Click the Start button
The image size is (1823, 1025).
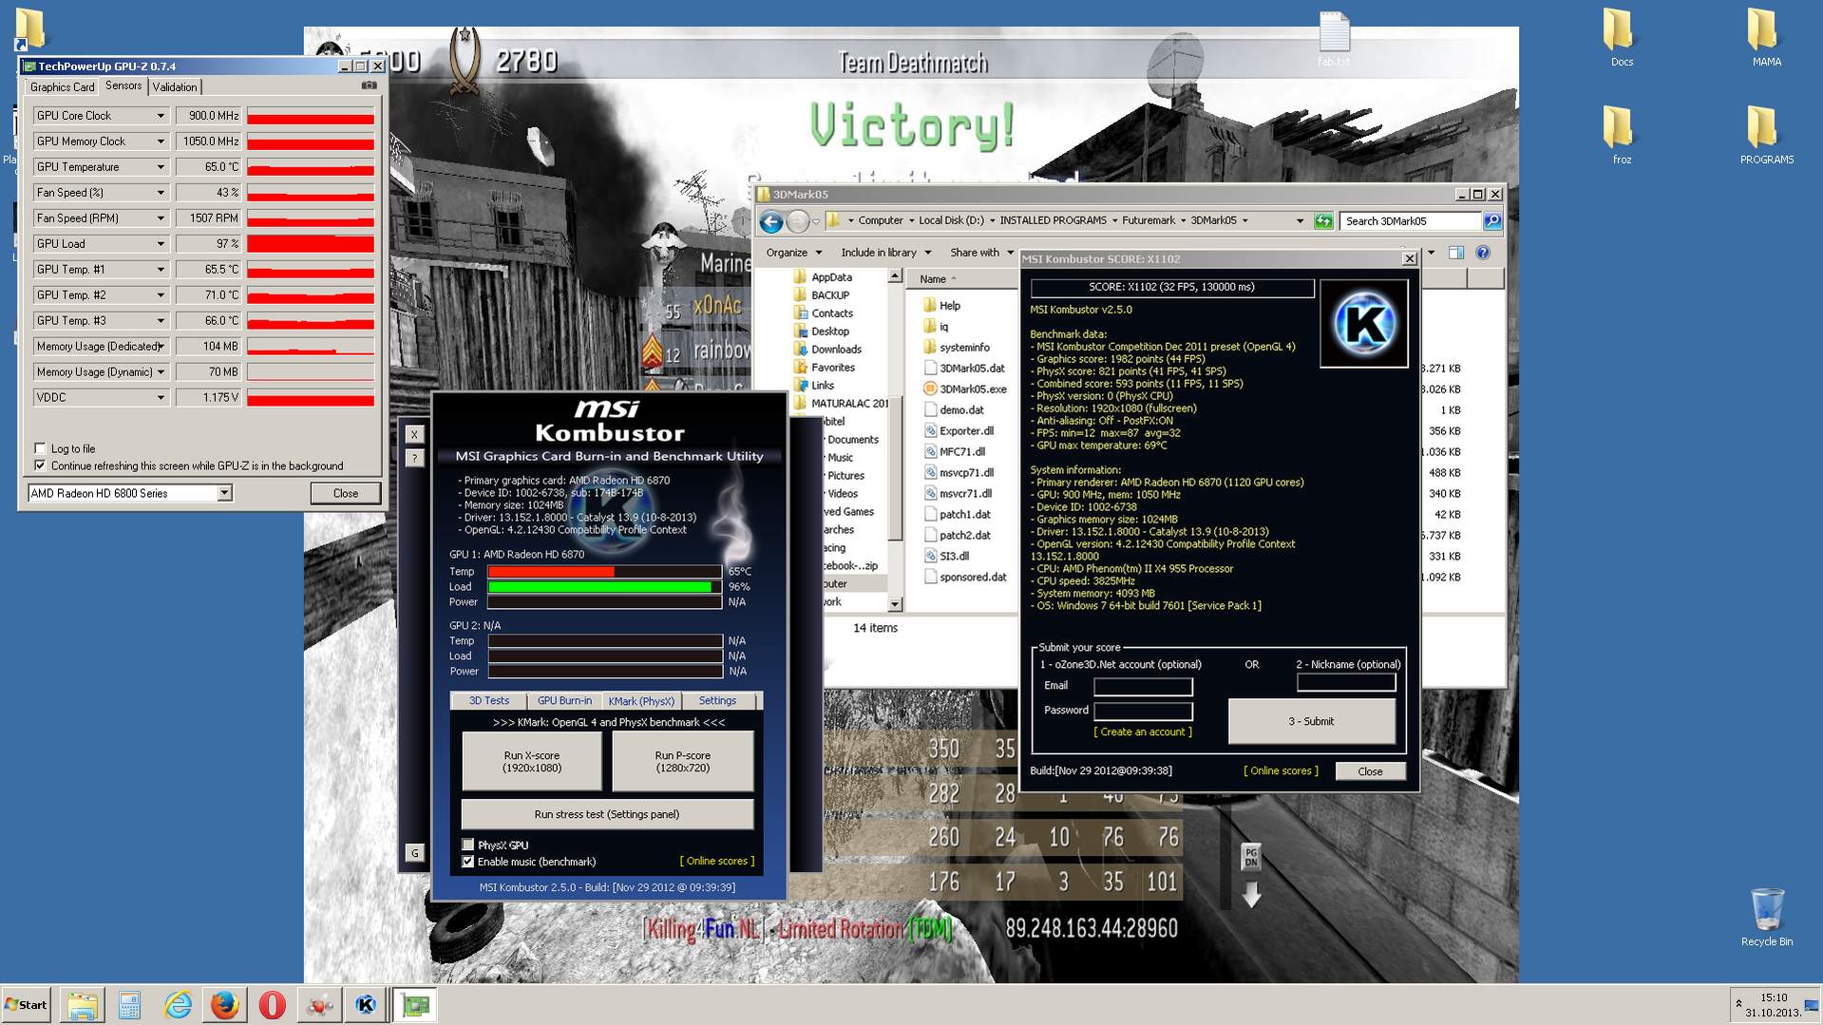(x=26, y=1005)
